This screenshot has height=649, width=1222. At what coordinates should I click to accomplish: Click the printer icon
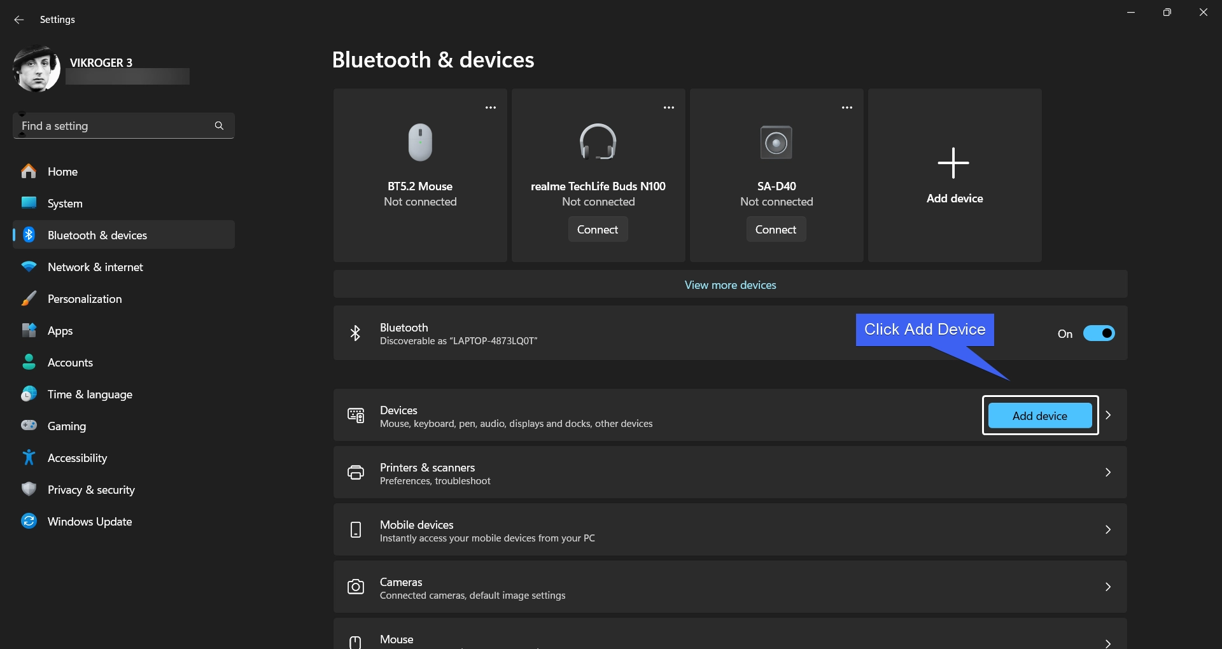click(356, 472)
